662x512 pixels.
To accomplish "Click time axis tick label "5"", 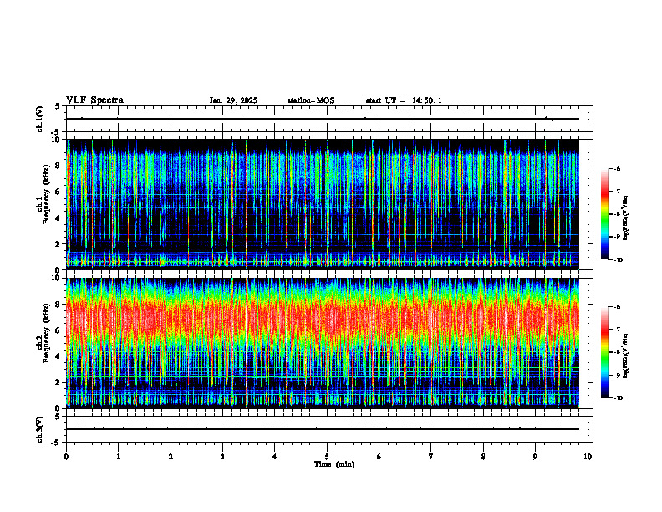I will [x=327, y=457].
